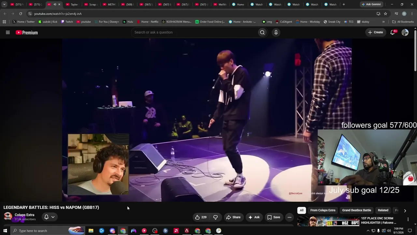Switch to the MelVe tab
The height and width of the screenshot is (235, 417).
220,4
